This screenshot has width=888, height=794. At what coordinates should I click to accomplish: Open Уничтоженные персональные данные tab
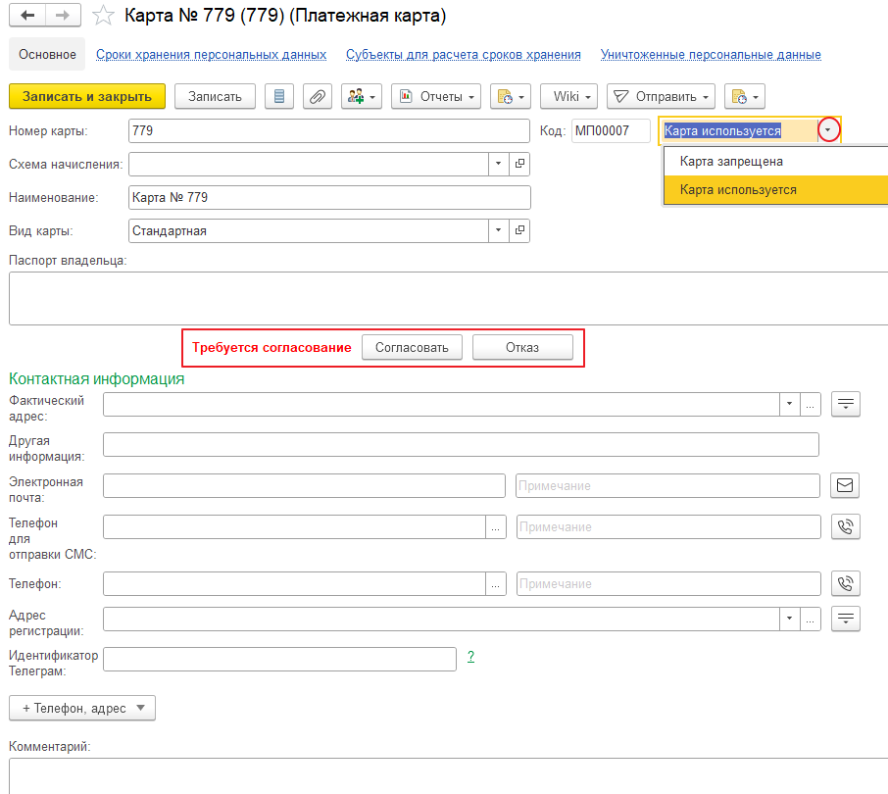pyautogui.click(x=711, y=55)
